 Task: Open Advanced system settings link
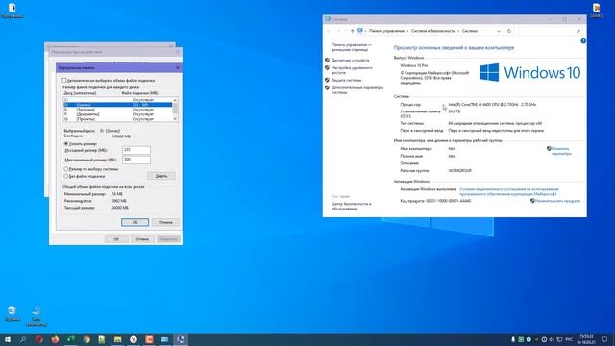click(x=357, y=90)
